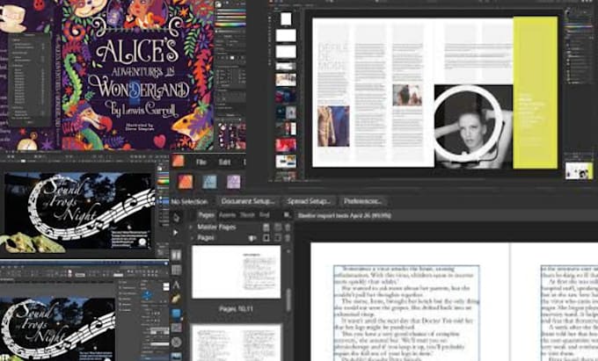
Task: Select the Node tool below the Move tool
Action: (175, 233)
